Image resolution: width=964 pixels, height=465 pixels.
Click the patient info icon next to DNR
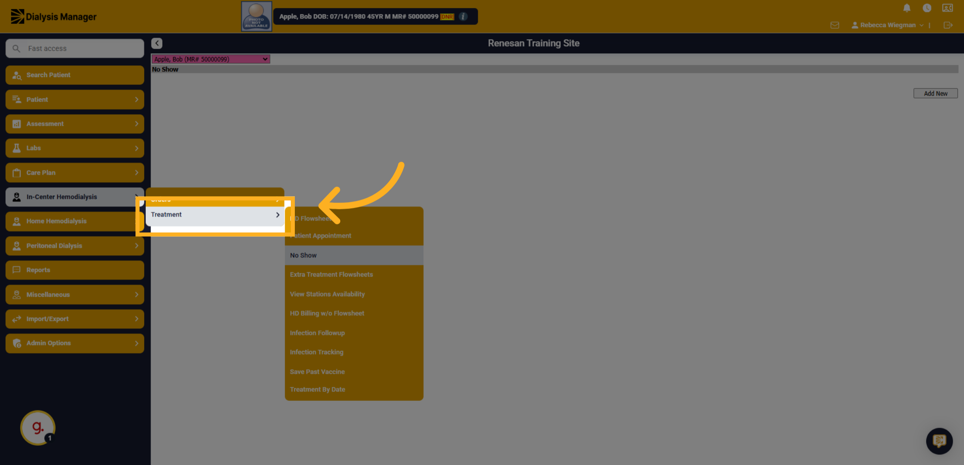tap(463, 16)
